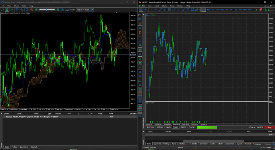
Task: Switch chart timeframe to M15
Action: 218,10
